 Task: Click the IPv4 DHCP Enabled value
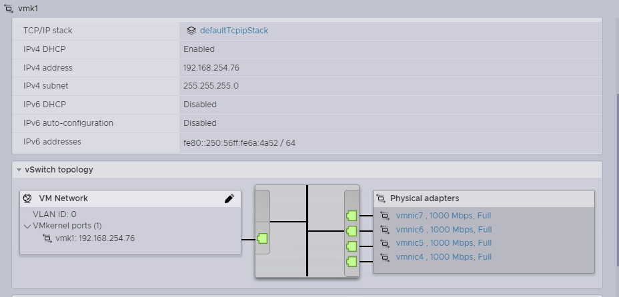pyautogui.click(x=199, y=49)
